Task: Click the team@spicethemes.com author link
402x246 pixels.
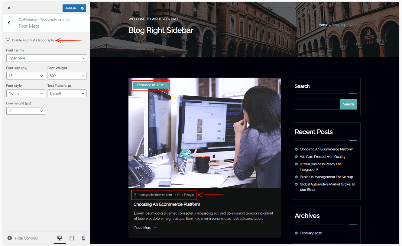Action: [x=155, y=195]
